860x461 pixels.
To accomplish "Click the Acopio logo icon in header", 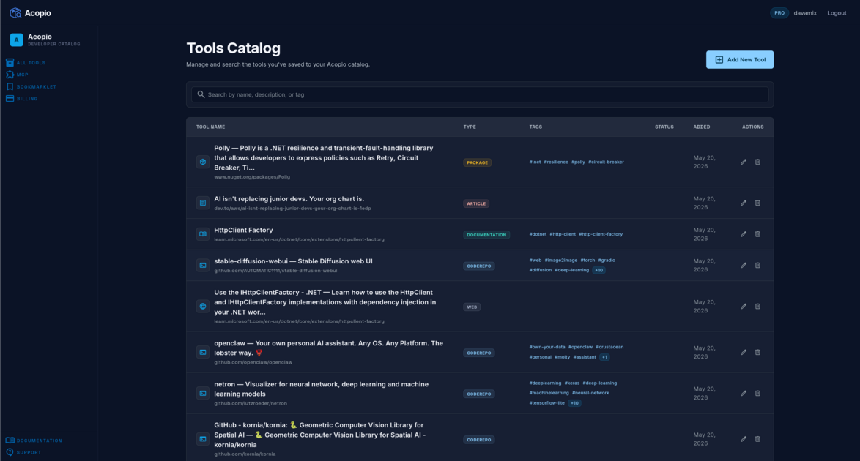I will click(15, 12).
